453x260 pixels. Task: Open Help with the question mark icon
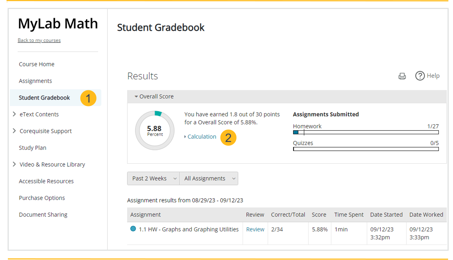(420, 76)
